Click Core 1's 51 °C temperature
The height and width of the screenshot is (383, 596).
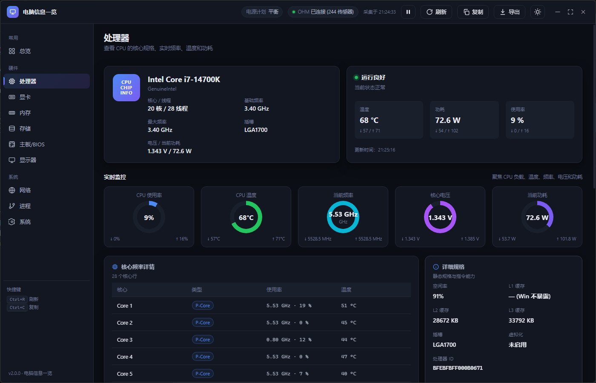pos(349,306)
